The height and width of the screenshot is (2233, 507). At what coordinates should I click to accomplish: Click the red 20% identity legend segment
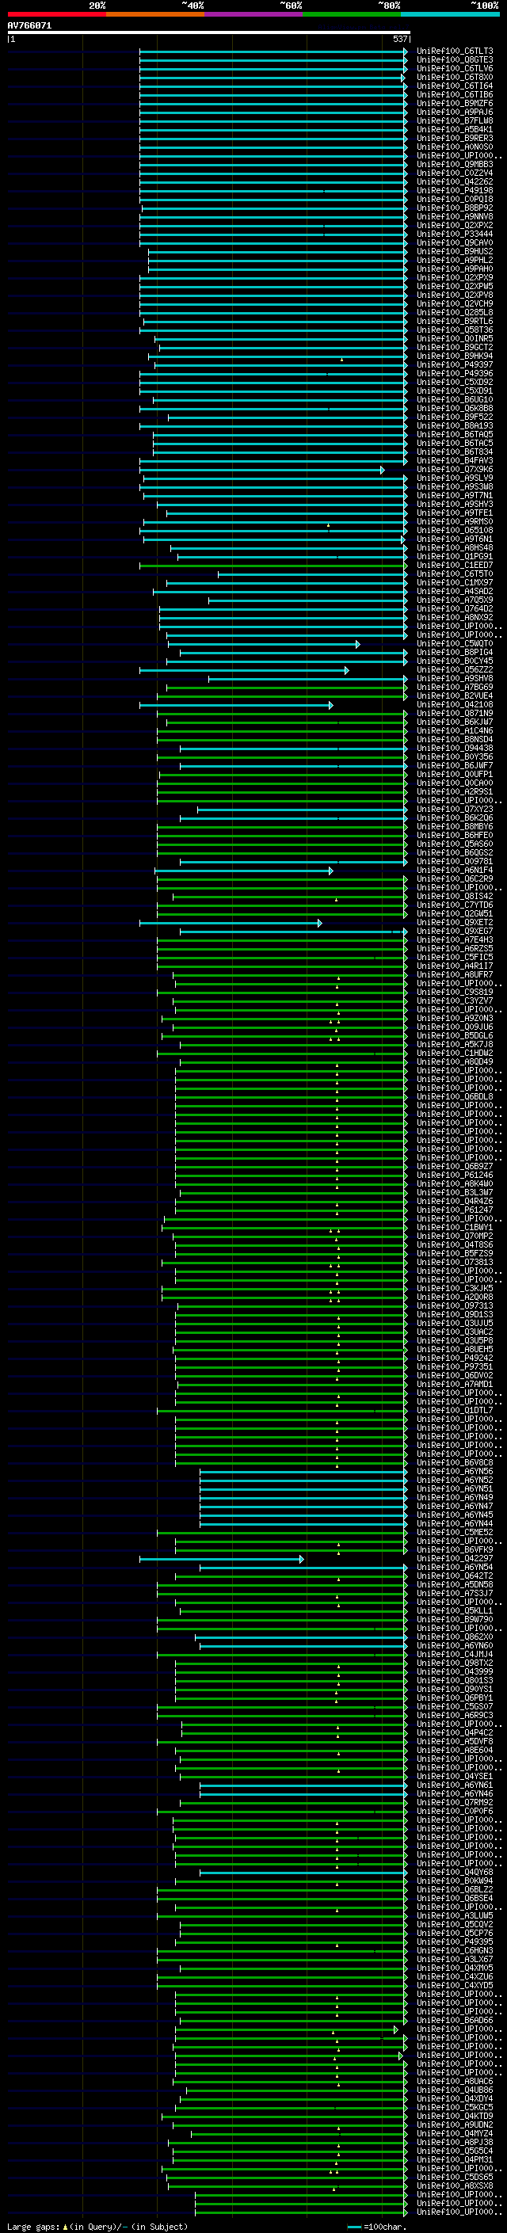pos(56,14)
